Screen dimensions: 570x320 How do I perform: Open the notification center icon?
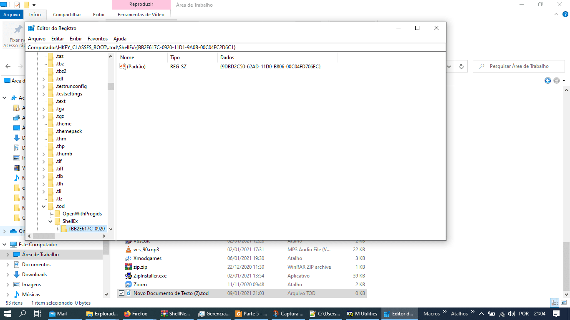[556, 314]
